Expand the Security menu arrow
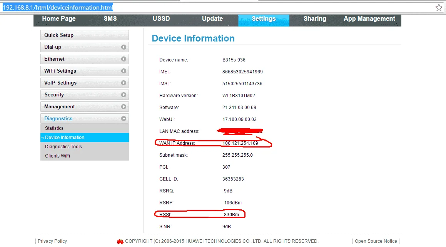The width and height of the screenshot is (446, 247). point(124,95)
